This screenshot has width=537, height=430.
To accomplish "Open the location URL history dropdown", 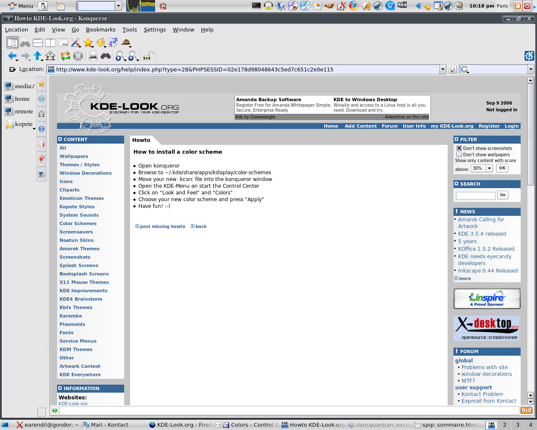I will (x=443, y=69).
